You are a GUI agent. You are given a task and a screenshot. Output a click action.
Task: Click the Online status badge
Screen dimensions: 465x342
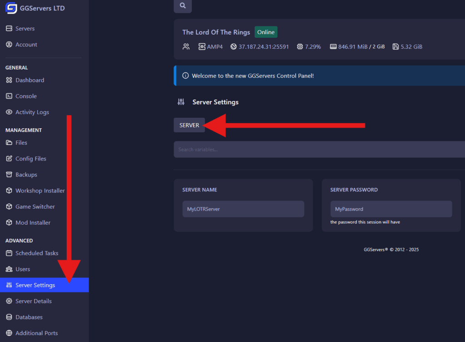[x=266, y=32]
